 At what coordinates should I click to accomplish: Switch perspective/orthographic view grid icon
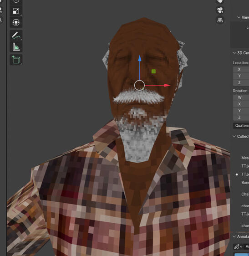(x=220, y=20)
